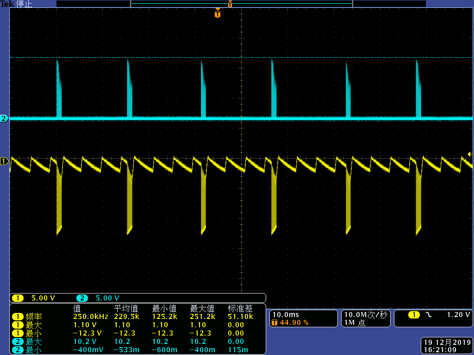Click the 44.90 % trigger position readout

[294, 323]
